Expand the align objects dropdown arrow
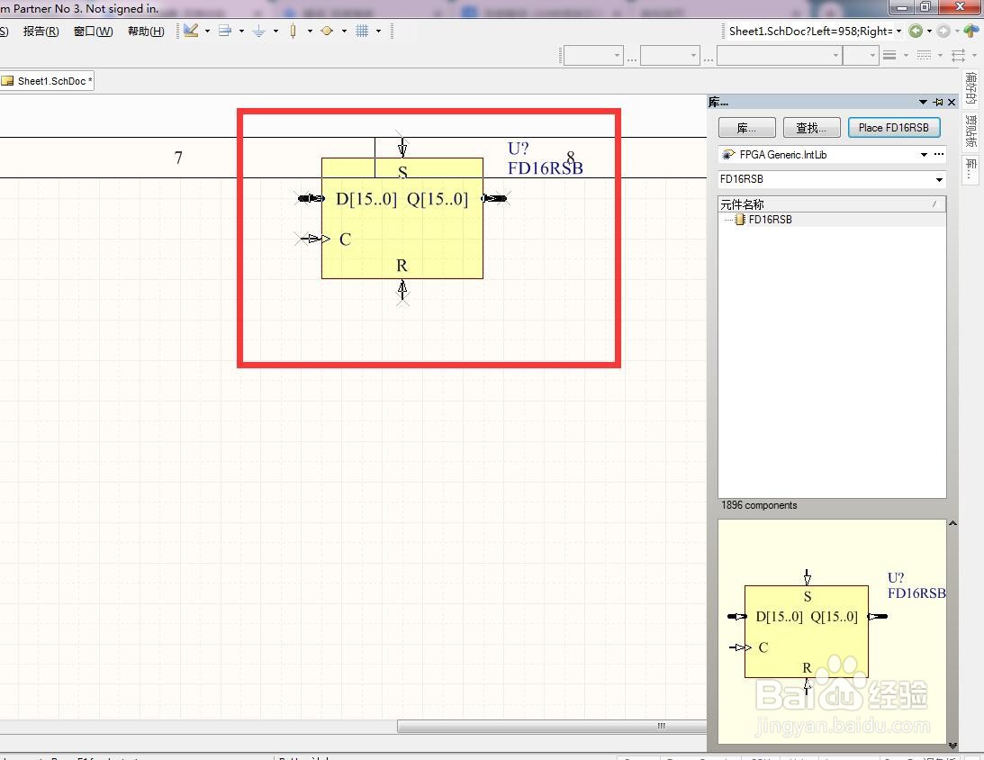The width and height of the screenshot is (984, 760). click(x=241, y=31)
